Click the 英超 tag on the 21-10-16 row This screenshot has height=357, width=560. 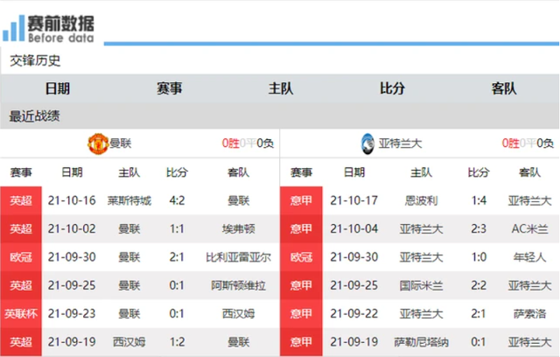click(21, 200)
